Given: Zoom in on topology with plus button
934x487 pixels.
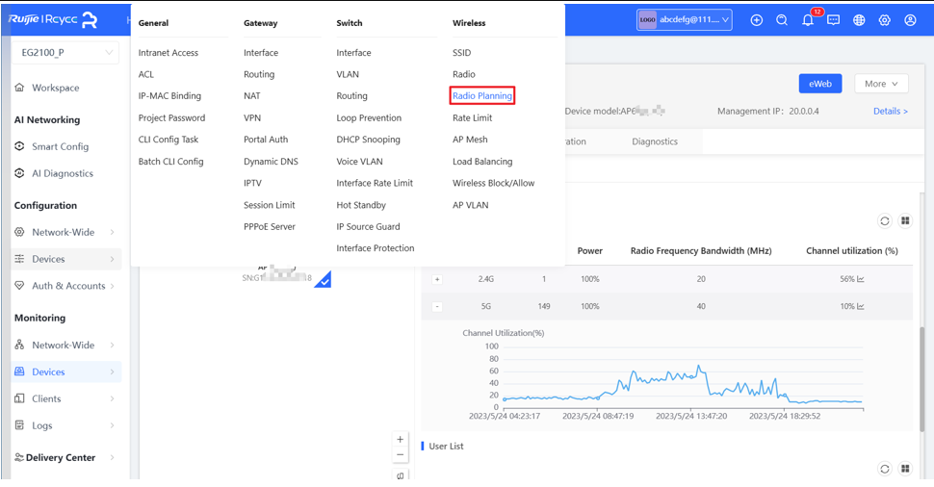Looking at the screenshot, I should [x=401, y=440].
